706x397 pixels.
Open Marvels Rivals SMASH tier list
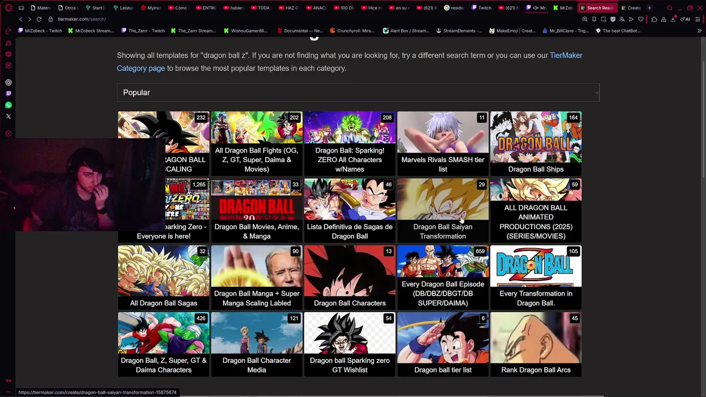(x=443, y=143)
